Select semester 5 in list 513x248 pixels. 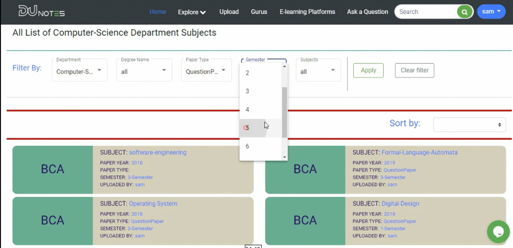coord(261,128)
